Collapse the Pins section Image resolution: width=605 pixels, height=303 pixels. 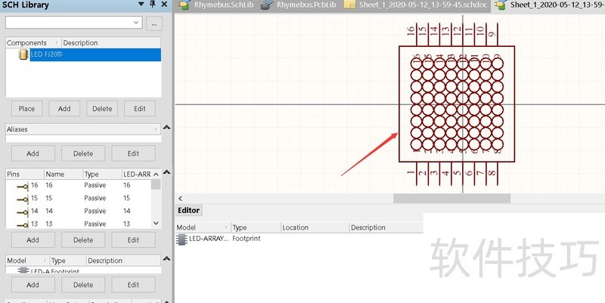(x=166, y=172)
